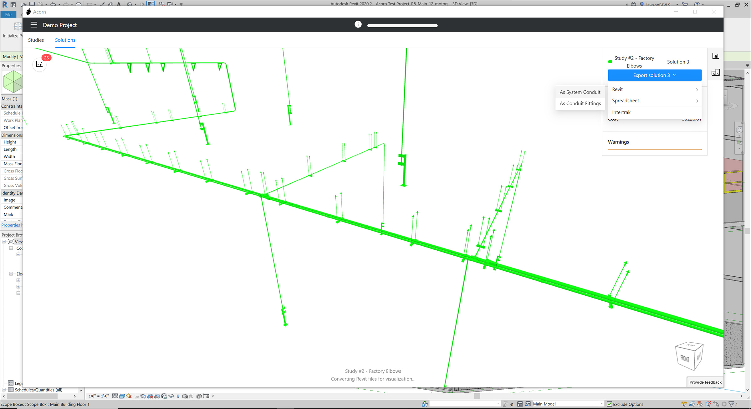Click Revit detail level grid icon
The height and width of the screenshot is (409, 751).
pos(115,396)
